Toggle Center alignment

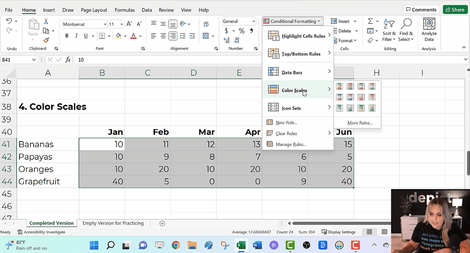pyautogui.click(x=163, y=36)
